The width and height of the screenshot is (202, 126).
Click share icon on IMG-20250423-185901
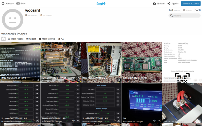tap(78, 80)
